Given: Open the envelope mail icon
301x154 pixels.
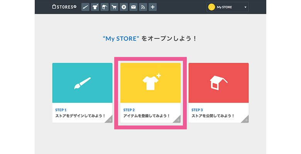Looking at the screenshot, I should click(x=134, y=7).
